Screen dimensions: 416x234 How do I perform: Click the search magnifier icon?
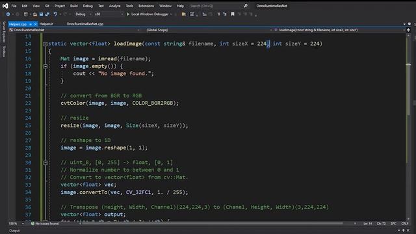click(246, 6)
